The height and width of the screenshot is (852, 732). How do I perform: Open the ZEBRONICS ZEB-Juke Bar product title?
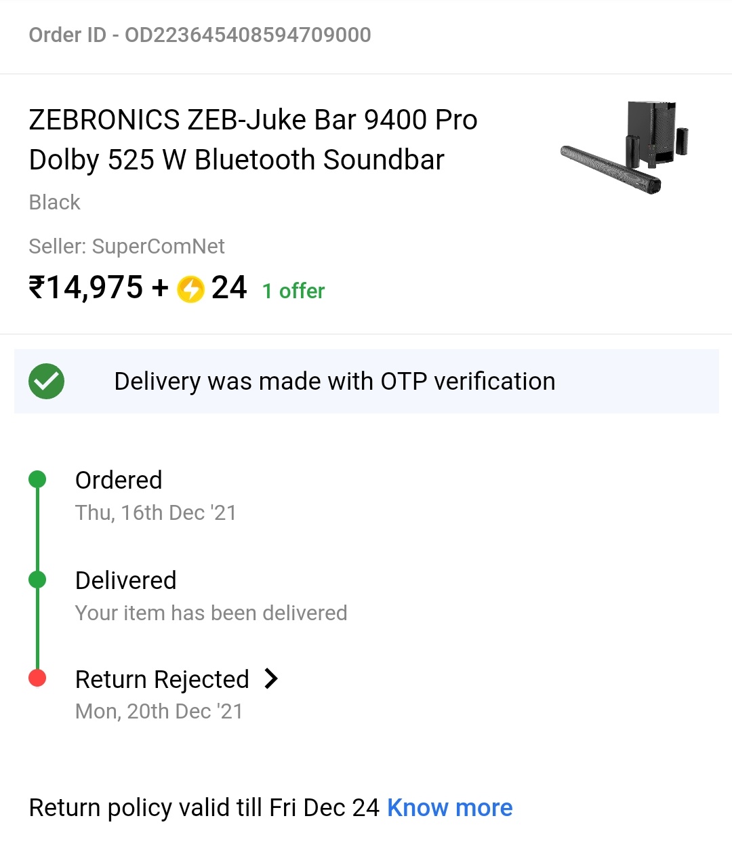(x=253, y=140)
